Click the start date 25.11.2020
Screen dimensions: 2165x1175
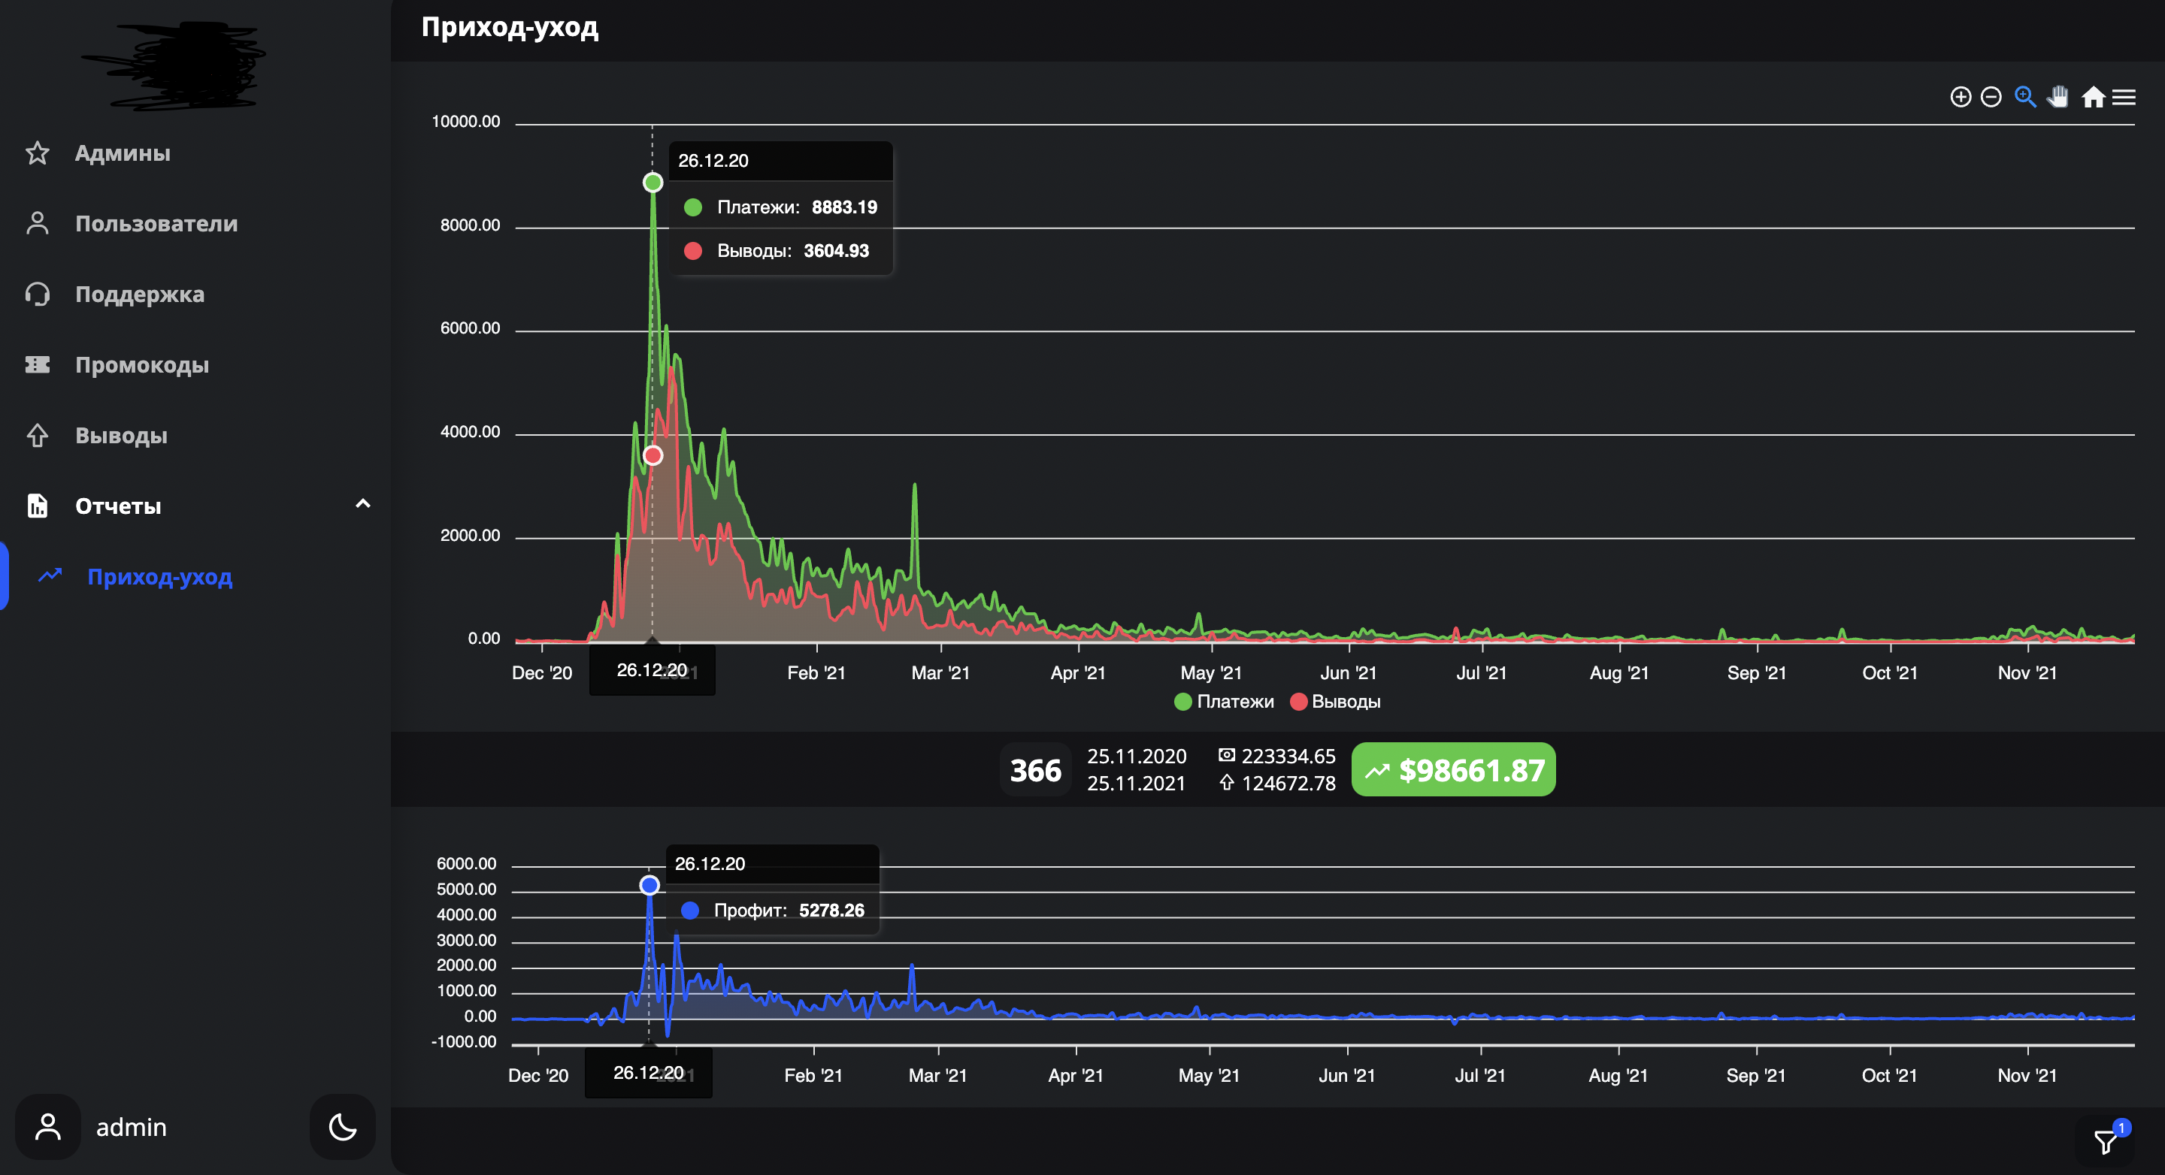[x=1137, y=756]
